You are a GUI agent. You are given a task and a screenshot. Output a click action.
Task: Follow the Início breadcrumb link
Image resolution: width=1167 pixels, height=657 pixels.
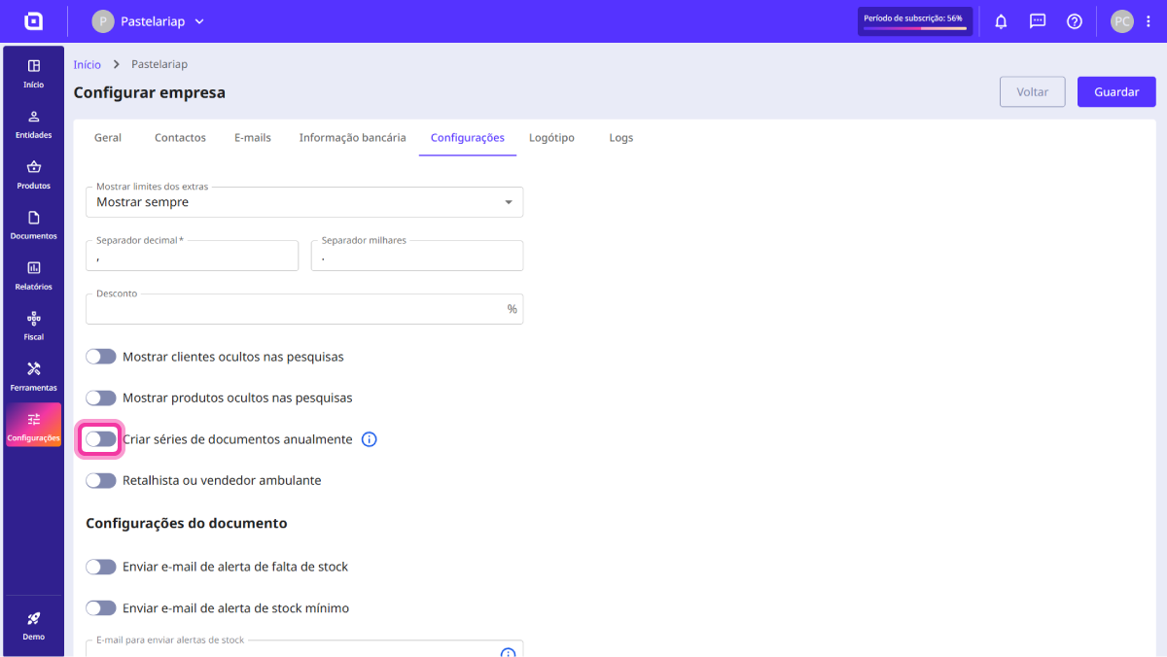click(87, 64)
